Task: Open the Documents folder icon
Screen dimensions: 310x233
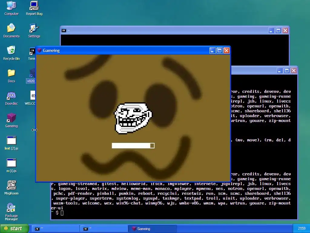Action: point(11,30)
